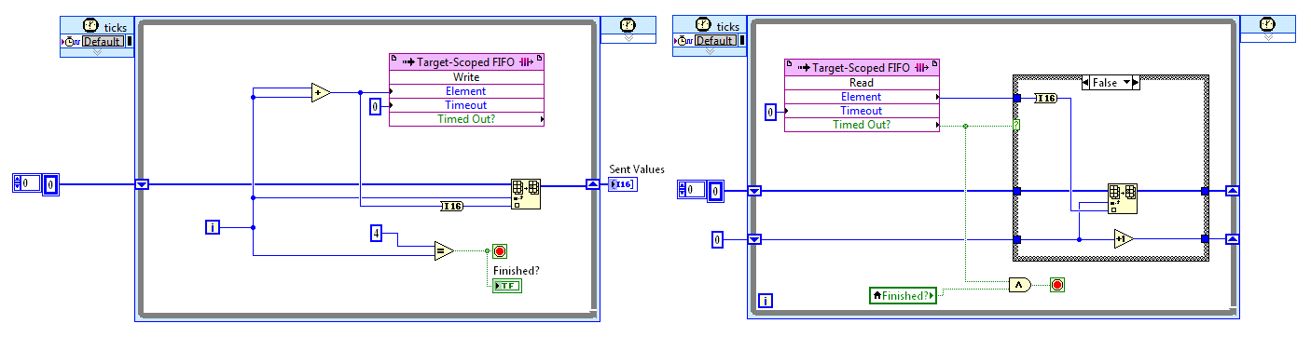Click Target-Scoped FIFO header on Read node
The image size is (1311, 337).
click(862, 68)
